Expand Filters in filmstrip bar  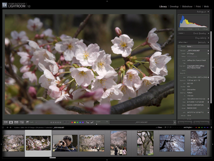point(159,128)
